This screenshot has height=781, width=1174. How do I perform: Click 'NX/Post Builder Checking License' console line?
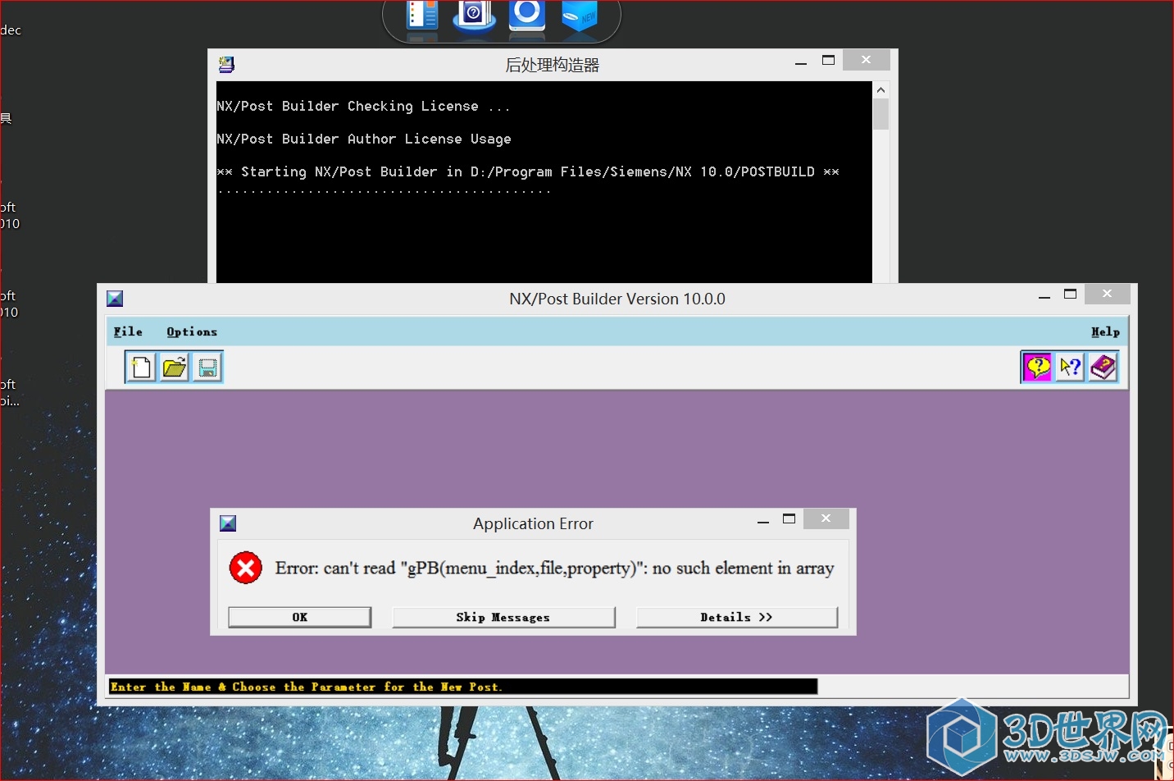coord(364,106)
